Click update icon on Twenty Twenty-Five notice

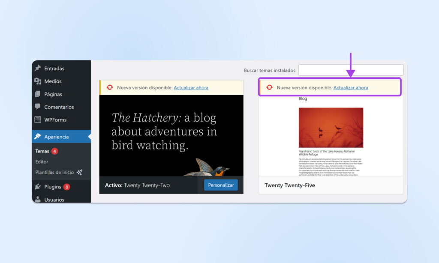pyautogui.click(x=269, y=87)
